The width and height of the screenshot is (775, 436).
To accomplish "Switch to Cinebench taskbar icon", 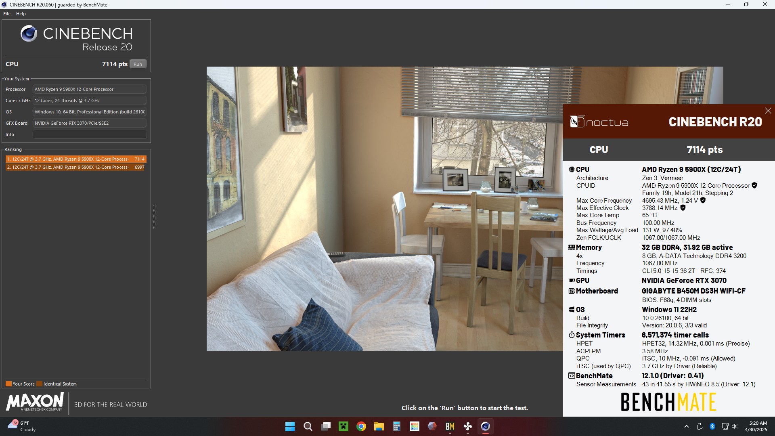I will coord(485,426).
